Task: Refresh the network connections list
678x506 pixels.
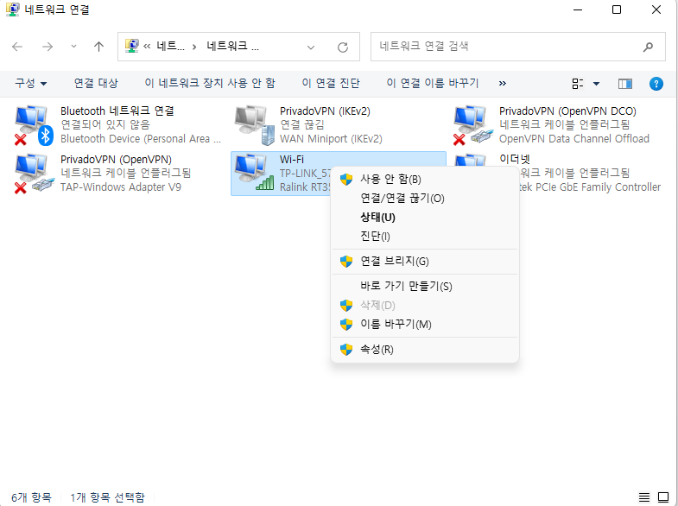Action: 343,47
